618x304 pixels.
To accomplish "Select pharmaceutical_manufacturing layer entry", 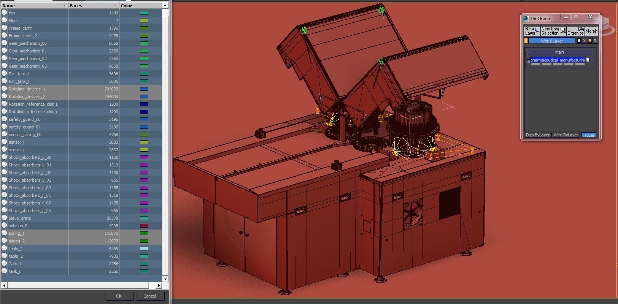I will coord(558,60).
